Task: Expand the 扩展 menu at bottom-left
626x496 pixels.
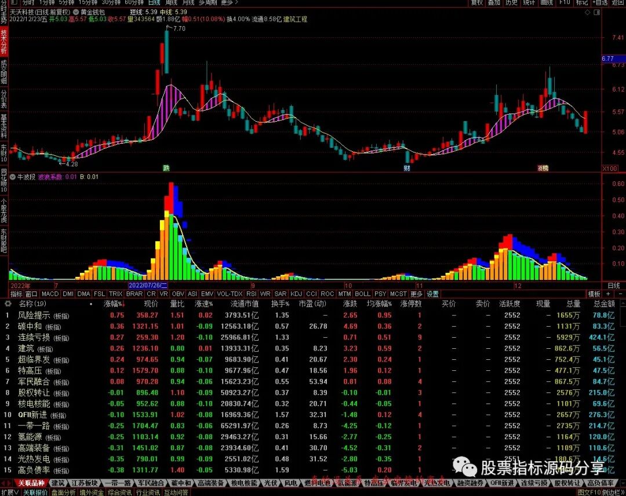Action: (x=10, y=493)
